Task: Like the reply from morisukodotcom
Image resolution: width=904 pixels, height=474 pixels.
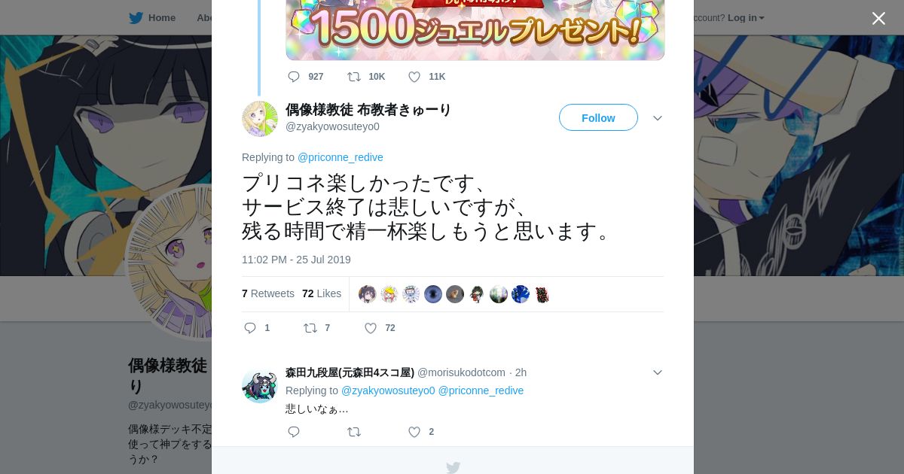Action: point(414,432)
